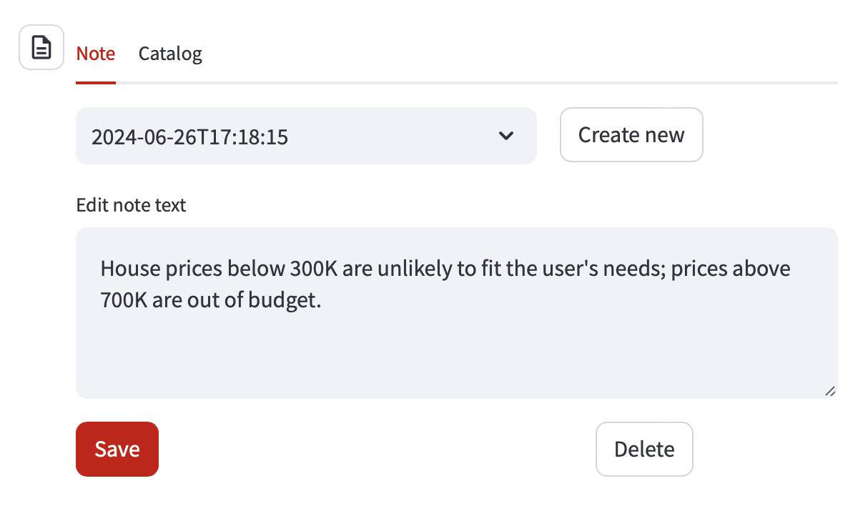Click the empty area below the note text
Image resolution: width=868 pixels, height=506 pixels.
pos(456,354)
